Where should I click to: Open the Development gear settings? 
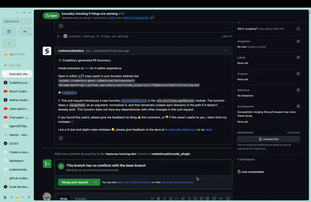(x=298, y=106)
